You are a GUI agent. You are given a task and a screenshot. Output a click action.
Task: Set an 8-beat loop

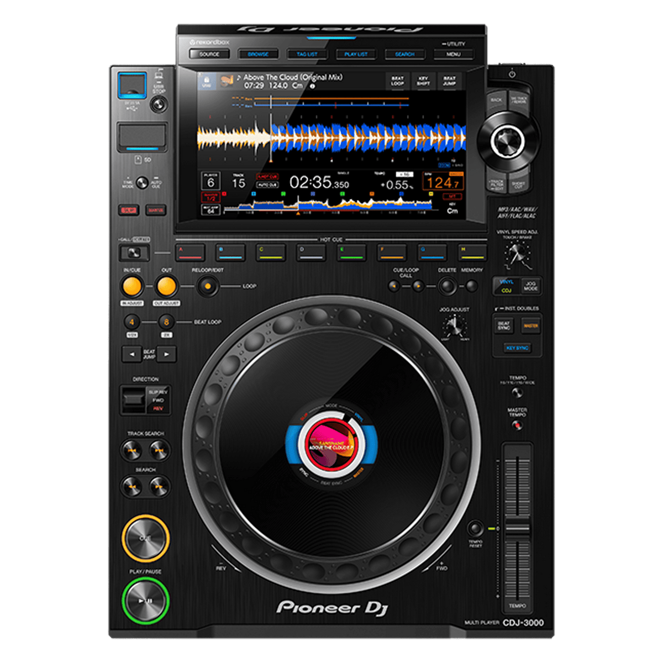point(166,322)
